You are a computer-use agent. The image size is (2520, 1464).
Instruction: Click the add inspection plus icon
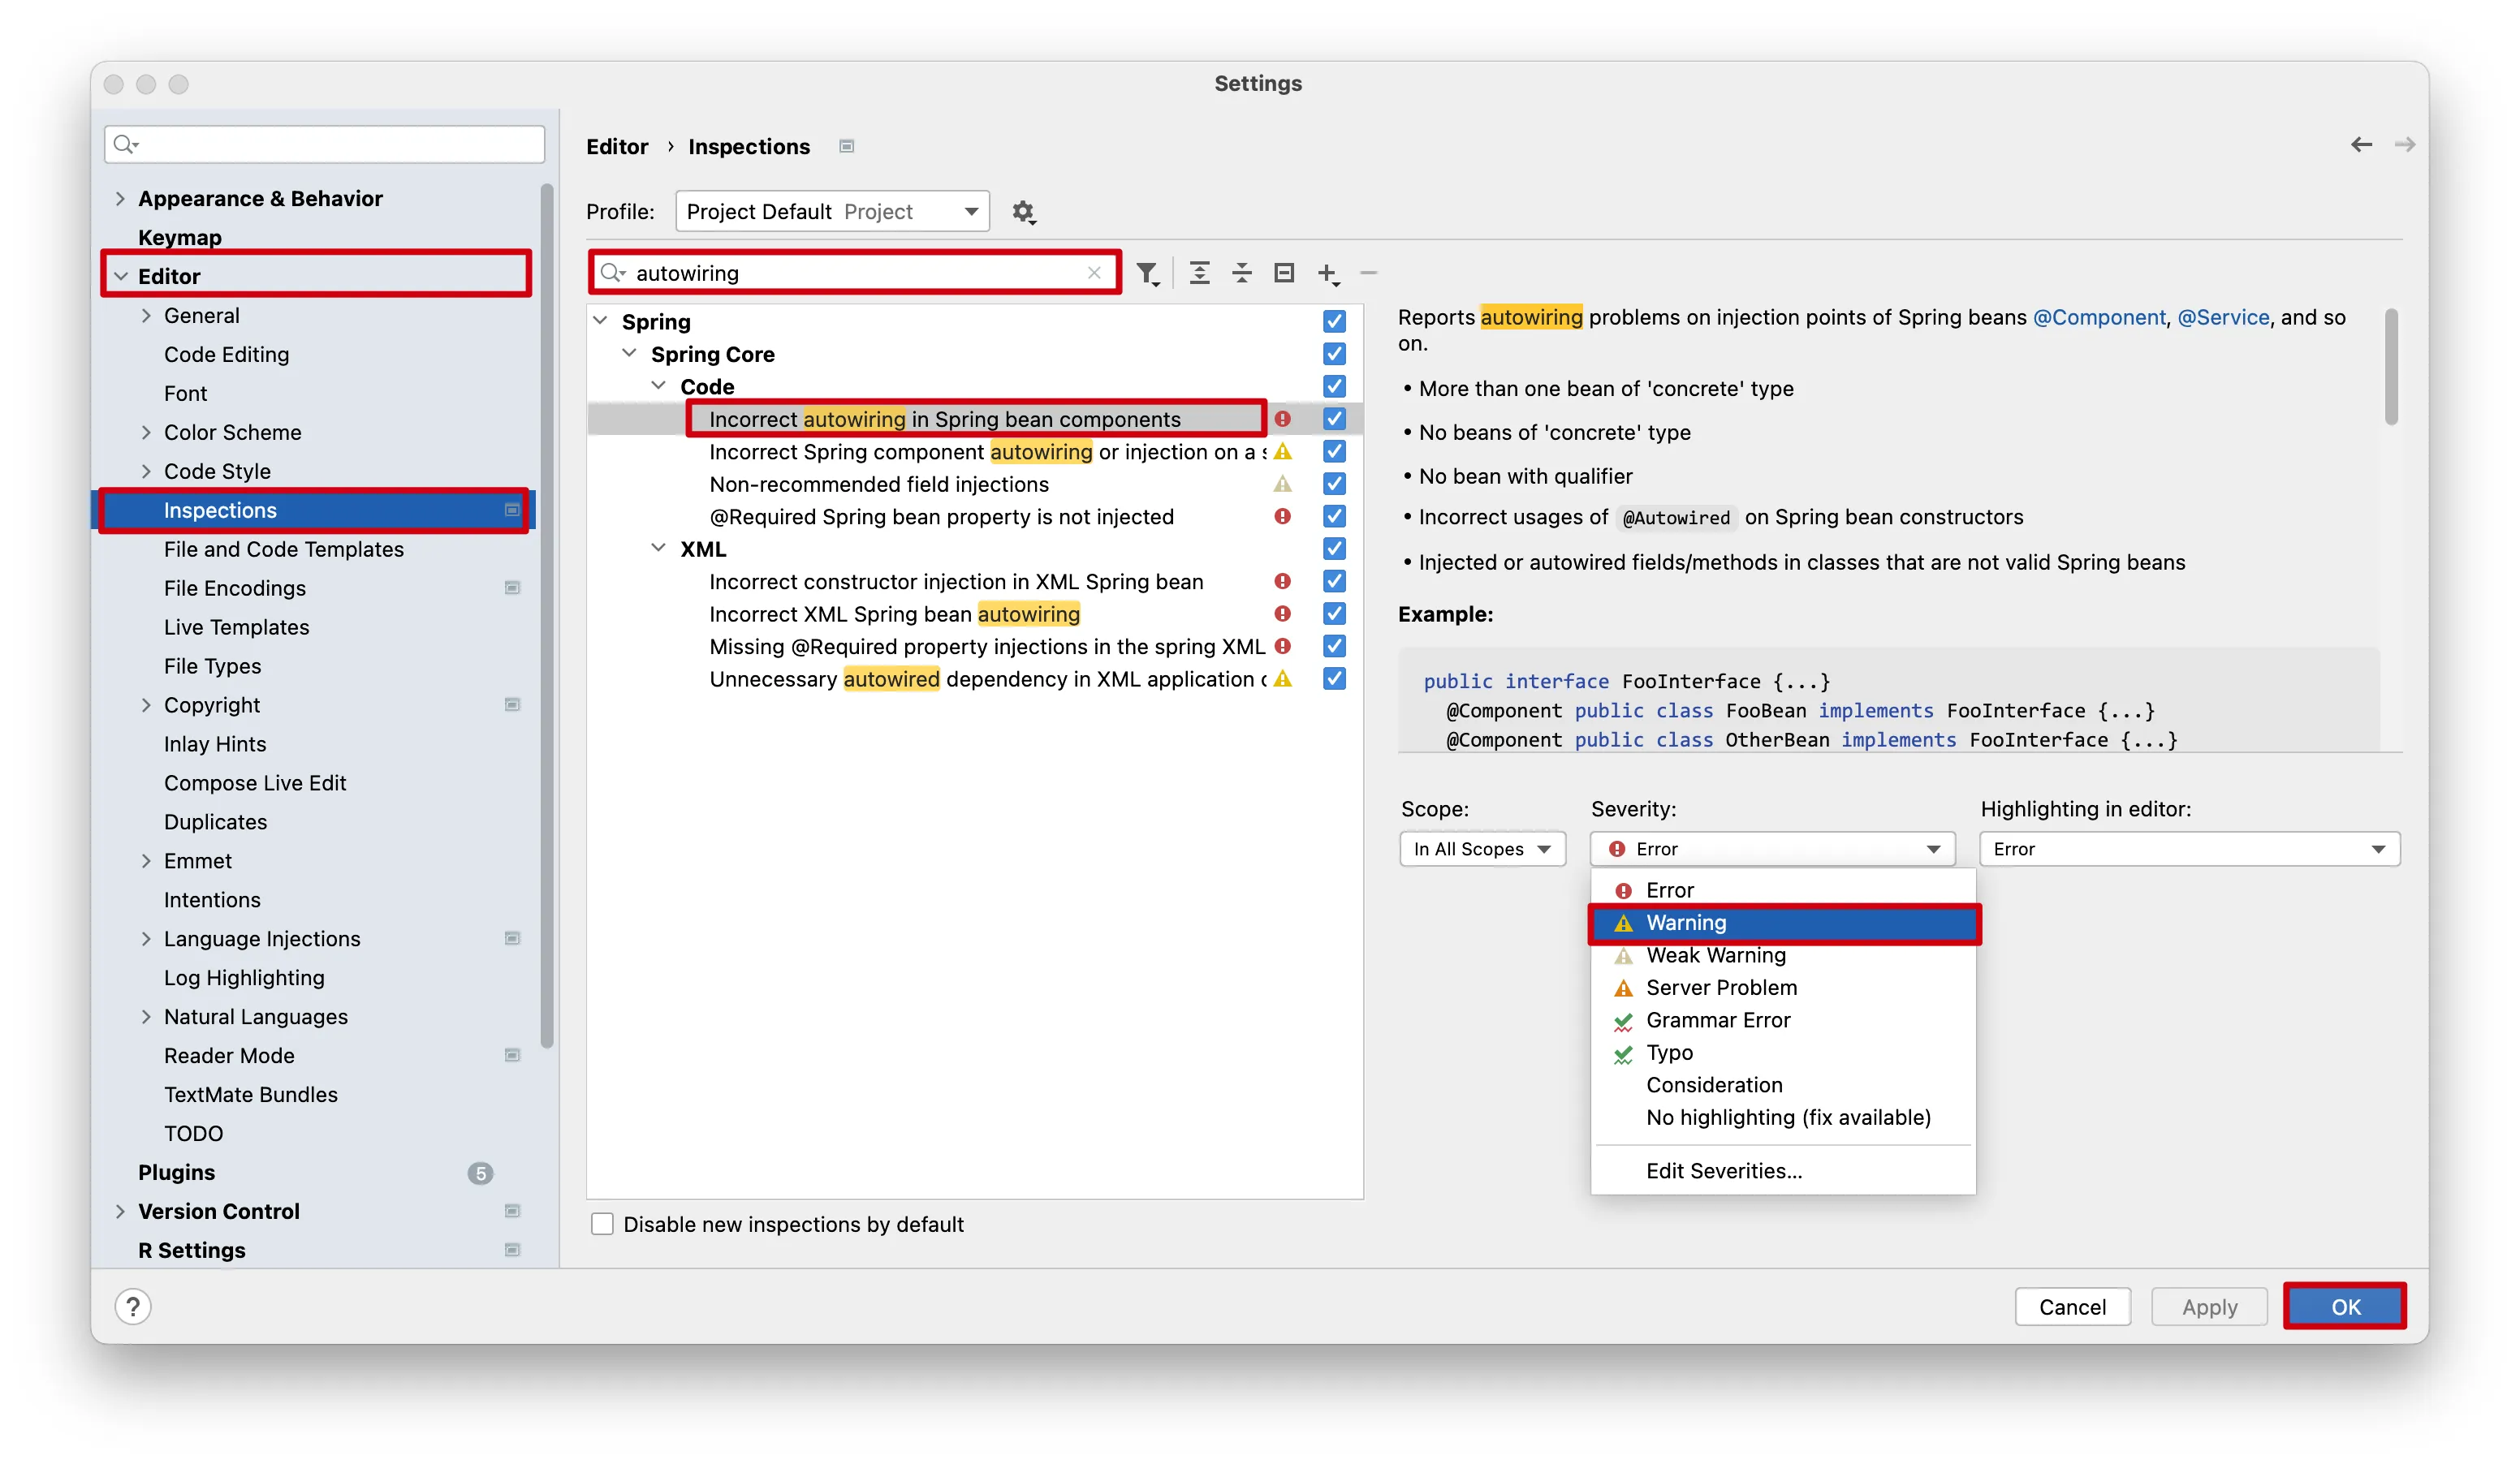1327,273
